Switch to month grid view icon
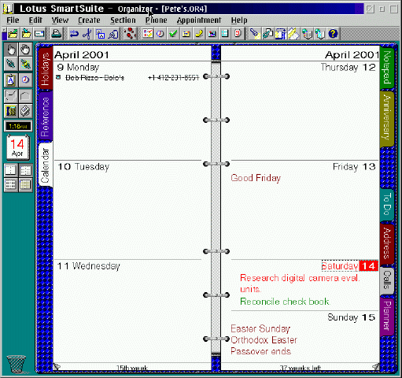Viewport: 402px width, 378px height. pyautogui.click(x=25, y=185)
